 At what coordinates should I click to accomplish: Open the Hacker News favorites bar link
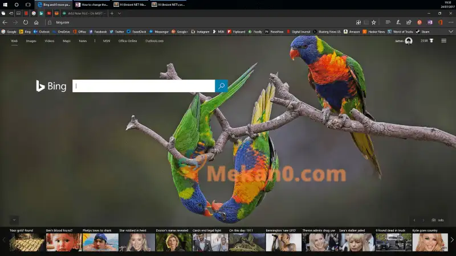[374, 32]
